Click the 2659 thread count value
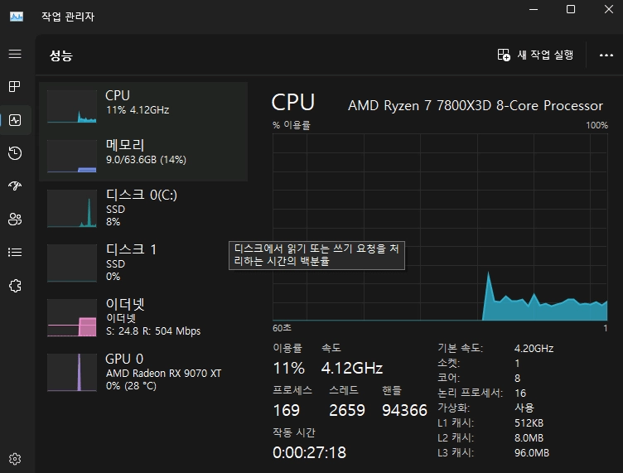This screenshot has width=623, height=473. (x=347, y=410)
